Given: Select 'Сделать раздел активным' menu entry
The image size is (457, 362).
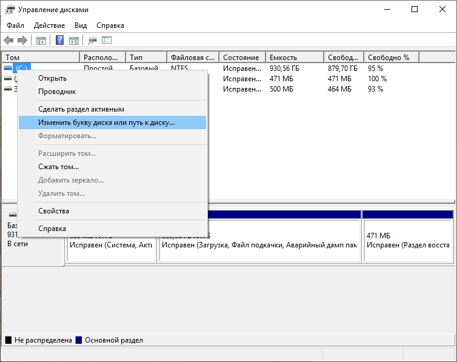Looking at the screenshot, I should (x=112, y=109).
